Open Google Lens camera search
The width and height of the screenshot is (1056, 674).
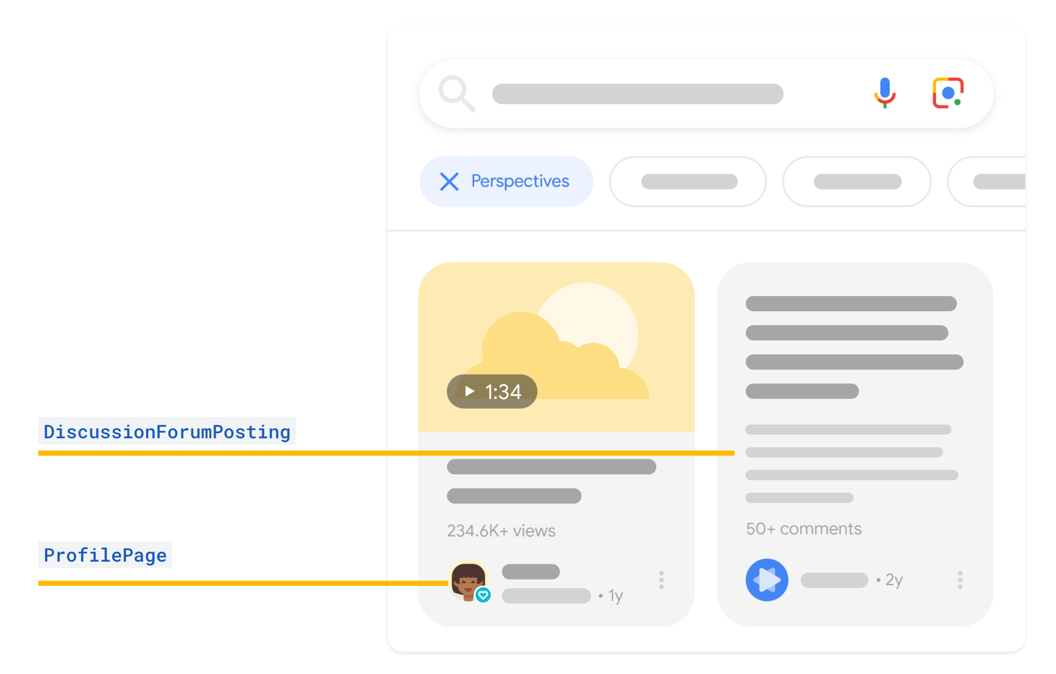pos(947,93)
